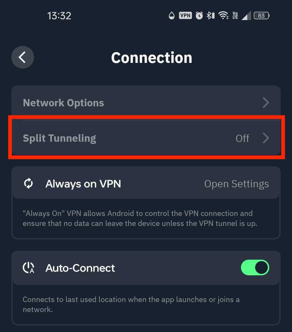This screenshot has height=332, width=292.
Task: Disable the Auto-Connect toggle
Action: [x=254, y=267]
